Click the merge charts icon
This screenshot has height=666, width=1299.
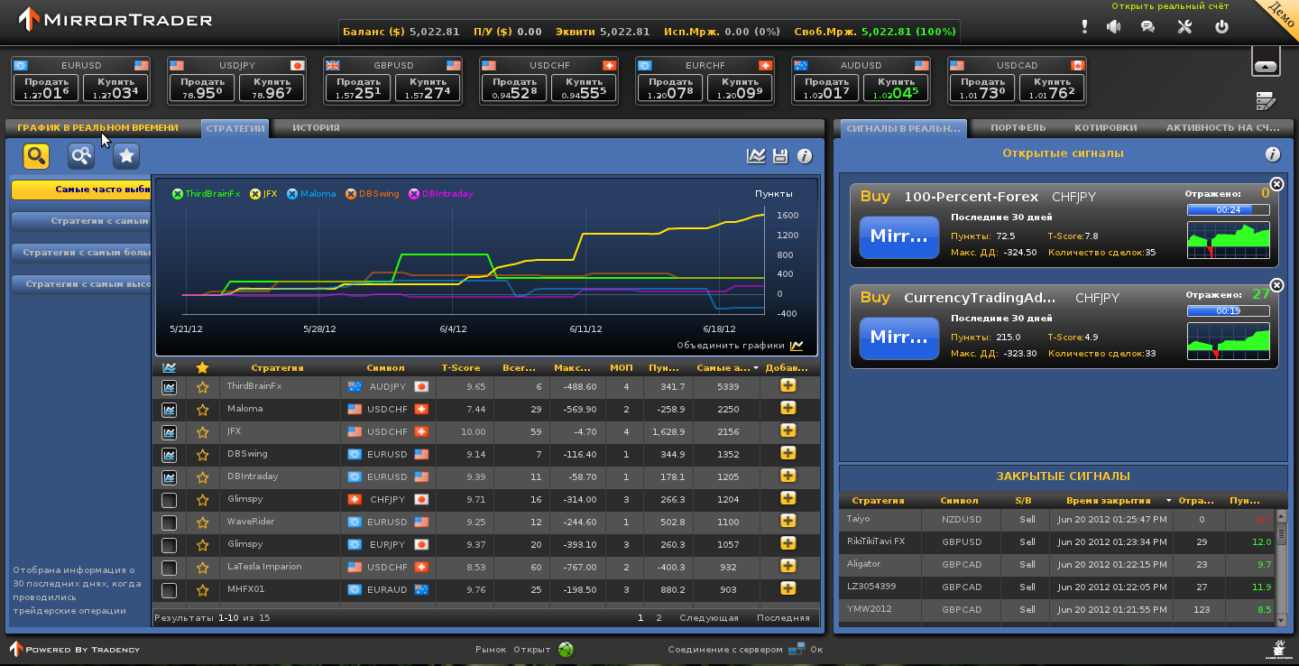[797, 346]
